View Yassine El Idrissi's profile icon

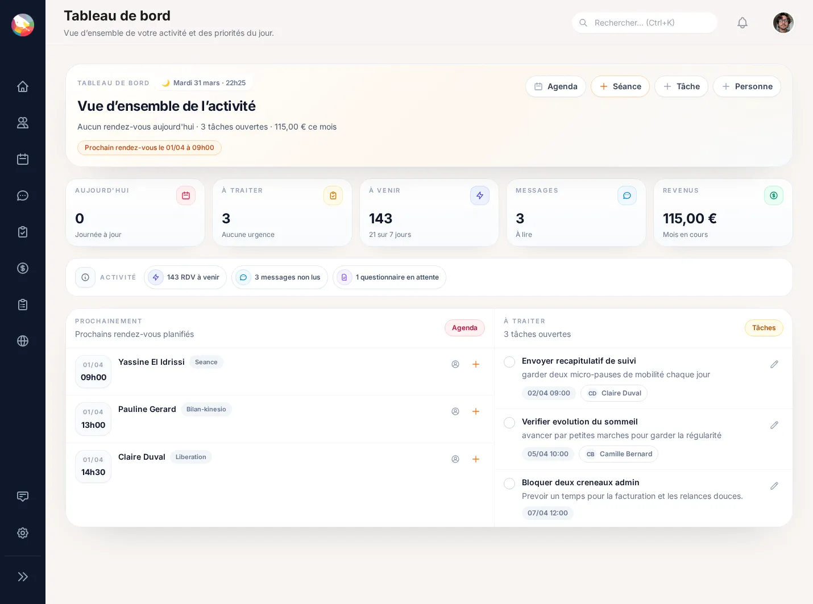coord(455,364)
